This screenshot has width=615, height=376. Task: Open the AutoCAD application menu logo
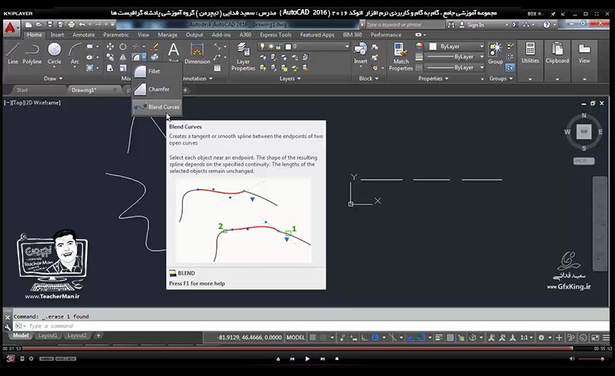11,28
